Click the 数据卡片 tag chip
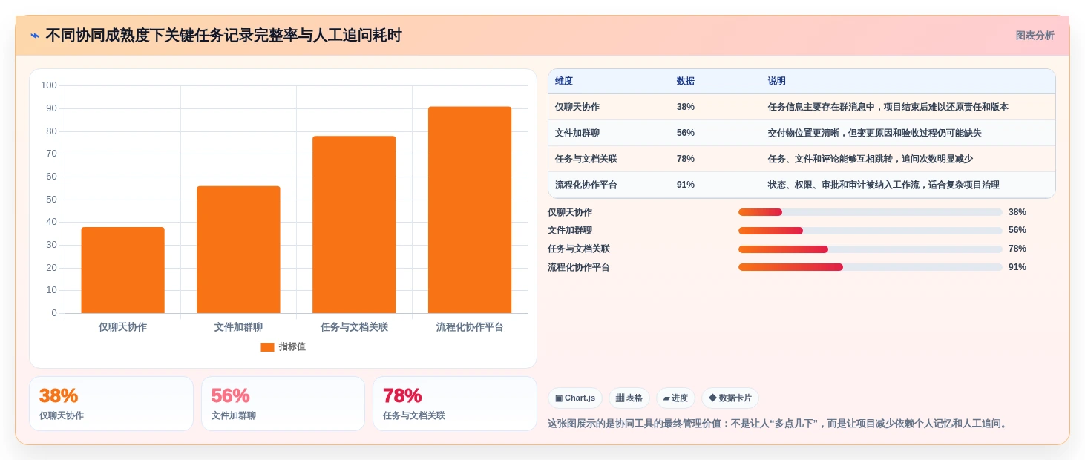 (730, 398)
